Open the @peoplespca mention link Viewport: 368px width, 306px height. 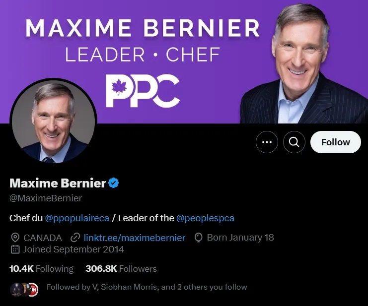tap(205, 218)
